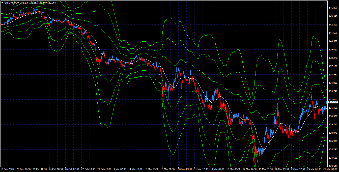
Task: Click time axis label 25 Mar 01:30
Action: [x=314, y=169]
